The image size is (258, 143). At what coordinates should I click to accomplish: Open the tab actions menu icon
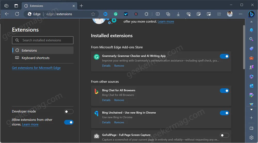click(16, 6)
